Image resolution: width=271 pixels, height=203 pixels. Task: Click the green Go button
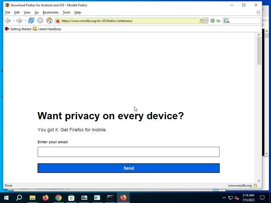coord(215,21)
